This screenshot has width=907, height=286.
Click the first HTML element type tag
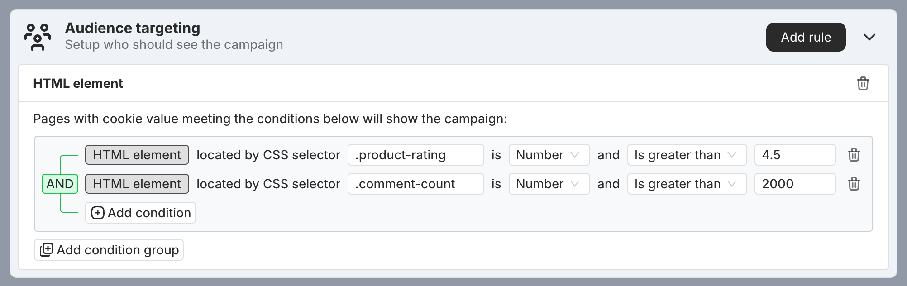[137, 155]
